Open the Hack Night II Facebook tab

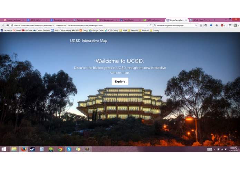(x=130, y=20)
